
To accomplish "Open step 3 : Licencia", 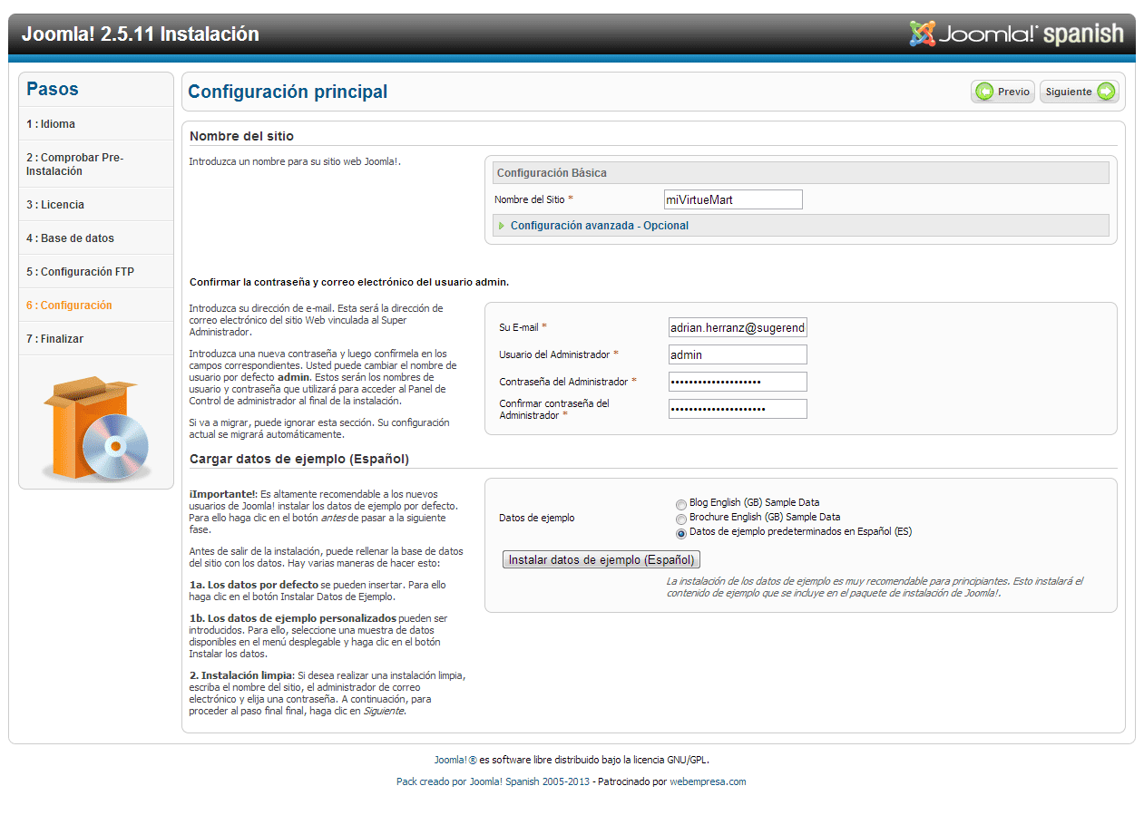I will (55, 205).
